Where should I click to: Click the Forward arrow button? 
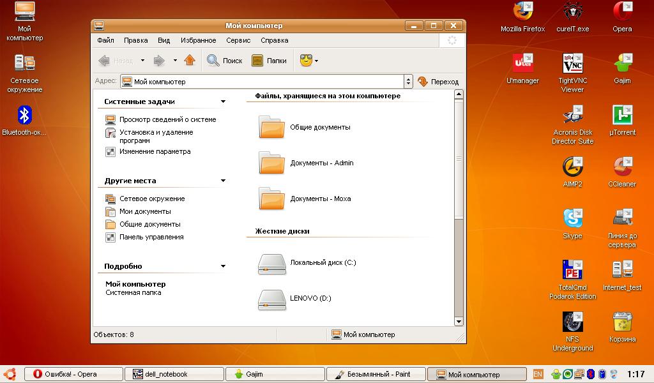pos(159,61)
